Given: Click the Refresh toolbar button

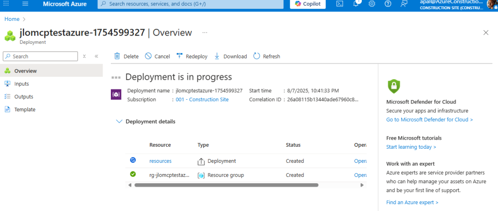Looking at the screenshot, I should pyautogui.click(x=267, y=56).
